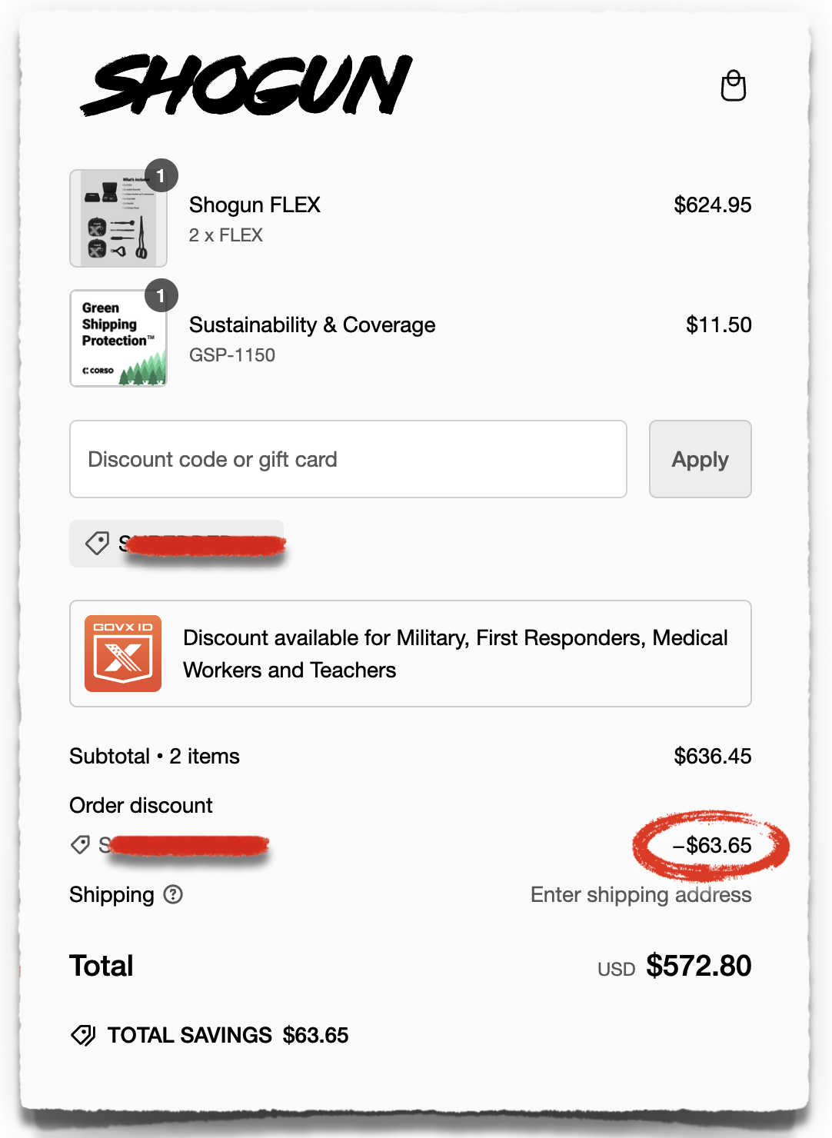Click the Shogun FLEX product title
The width and height of the screenshot is (832, 1138).
255,205
